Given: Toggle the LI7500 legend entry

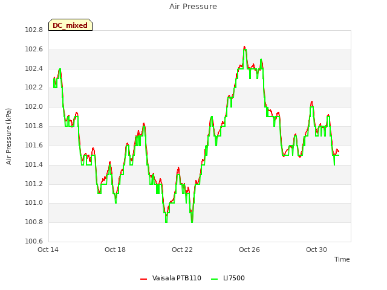Looking at the screenshot, I should click(x=228, y=278).
